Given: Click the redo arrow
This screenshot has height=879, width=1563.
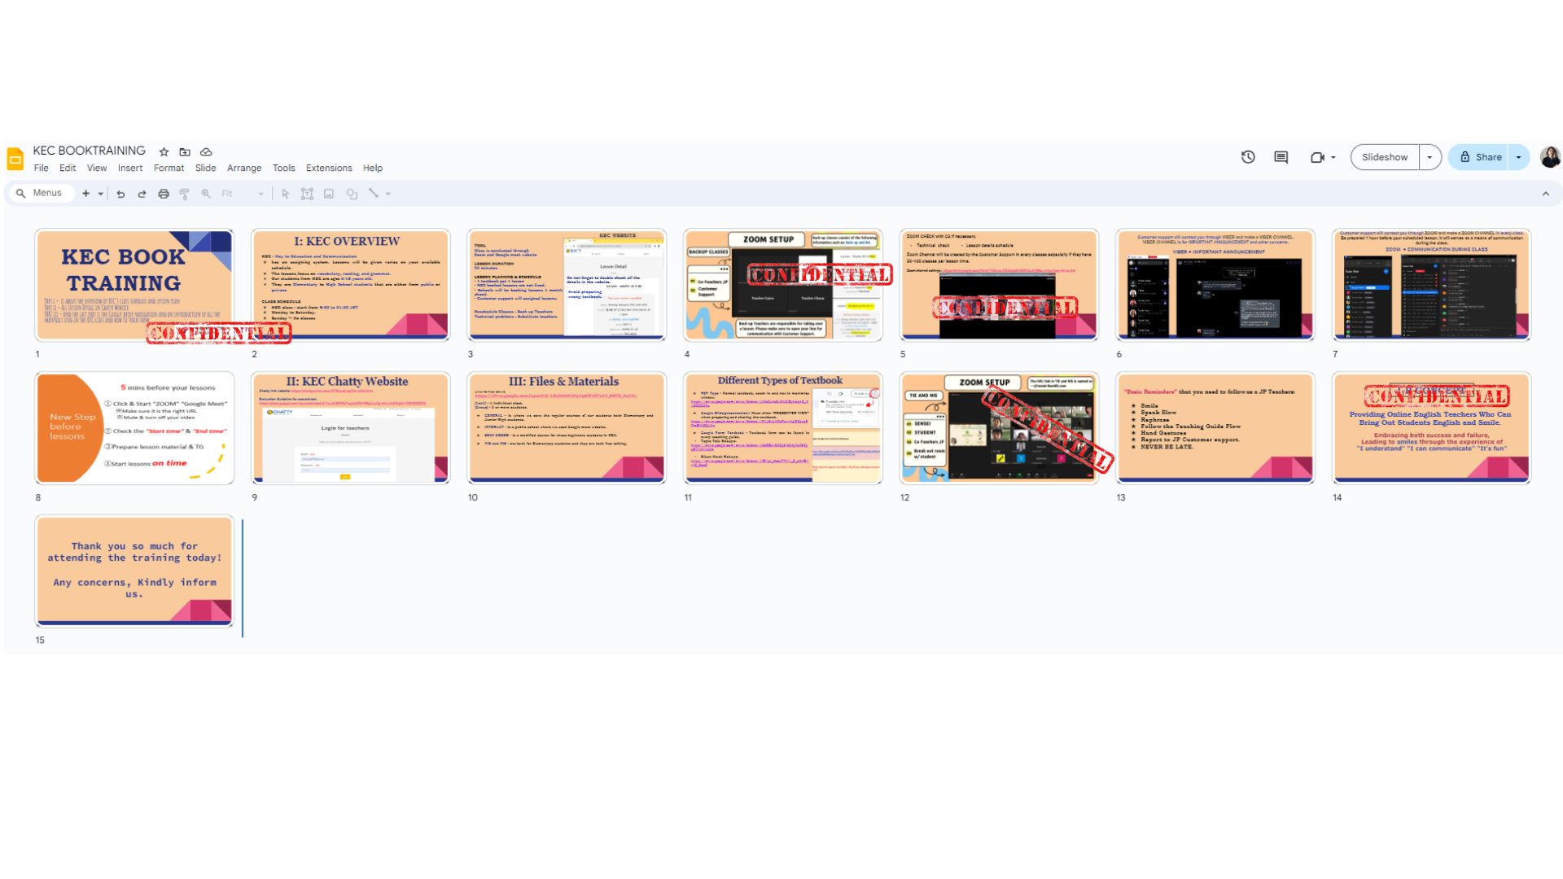Looking at the screenshot, I should [142, 194].
